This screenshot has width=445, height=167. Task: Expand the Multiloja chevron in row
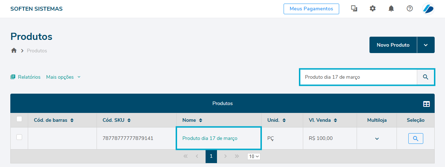point(377,139)
